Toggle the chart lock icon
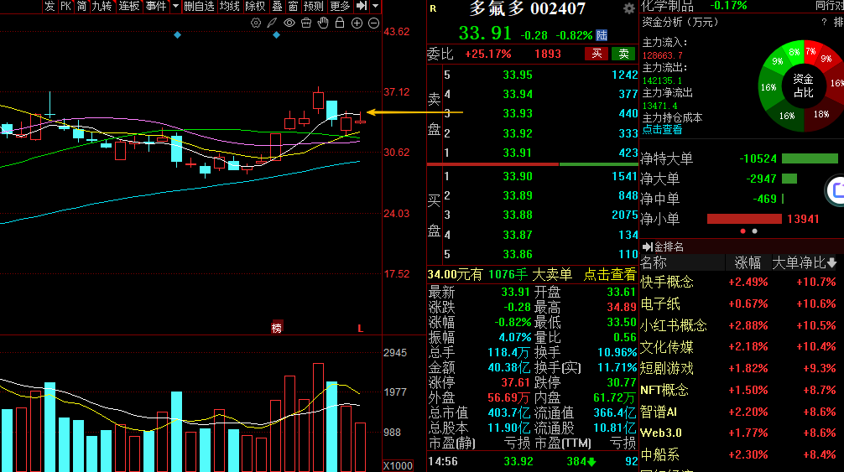 coord(340,23)
